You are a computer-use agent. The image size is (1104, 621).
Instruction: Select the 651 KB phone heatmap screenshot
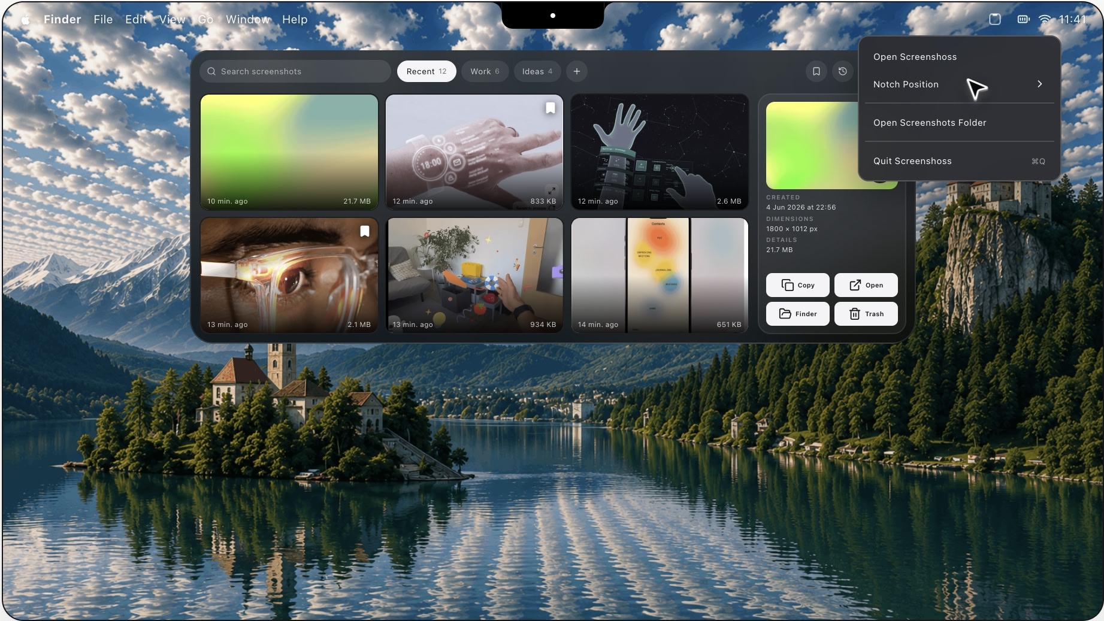click(x=660, y=275)
